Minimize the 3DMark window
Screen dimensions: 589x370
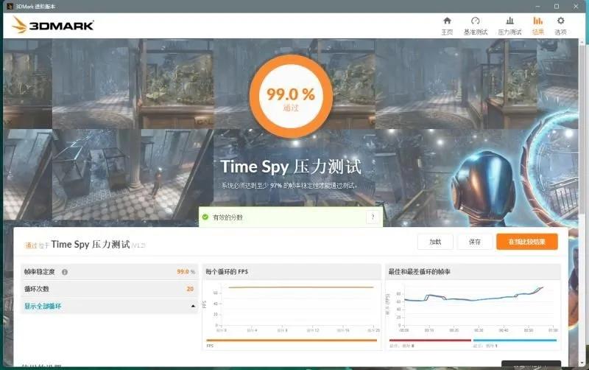point(538,7)
